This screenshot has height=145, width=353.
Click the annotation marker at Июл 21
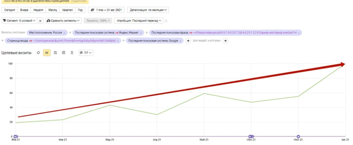pyautogui.click(x=298, y=136)
